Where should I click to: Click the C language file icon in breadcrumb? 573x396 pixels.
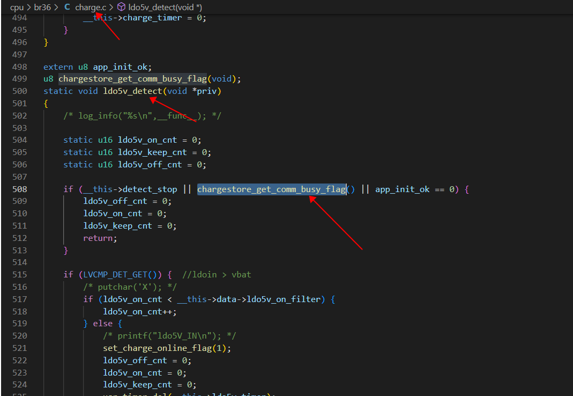pyautogui.click(x=67, y=7)
